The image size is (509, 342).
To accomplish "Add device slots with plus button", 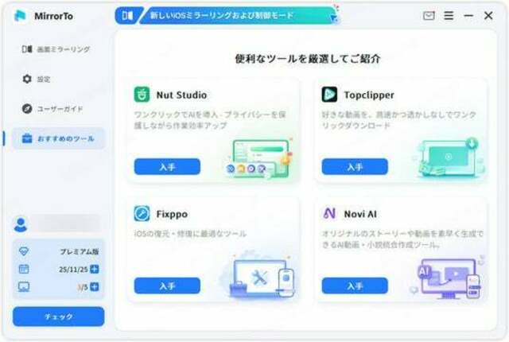I will tap(95, 287).
